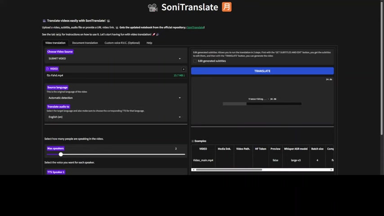Click the Media link column header
The image size is (384, 216).
pyautogui.click(x=224, y=149)
